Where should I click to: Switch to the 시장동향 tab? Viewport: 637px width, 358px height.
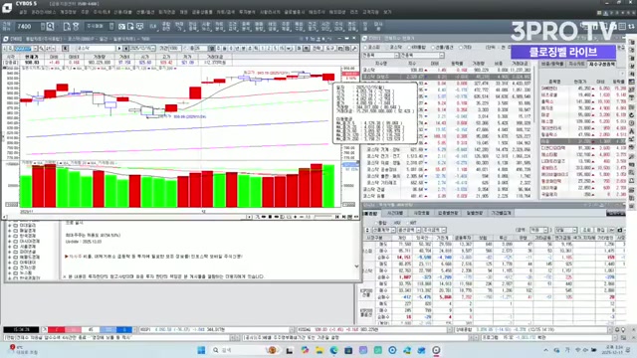point(421,213)
